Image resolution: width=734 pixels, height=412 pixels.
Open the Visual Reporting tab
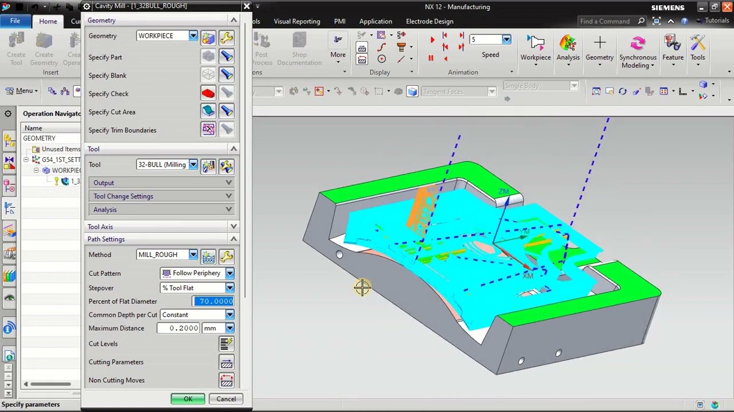[297, 21]
